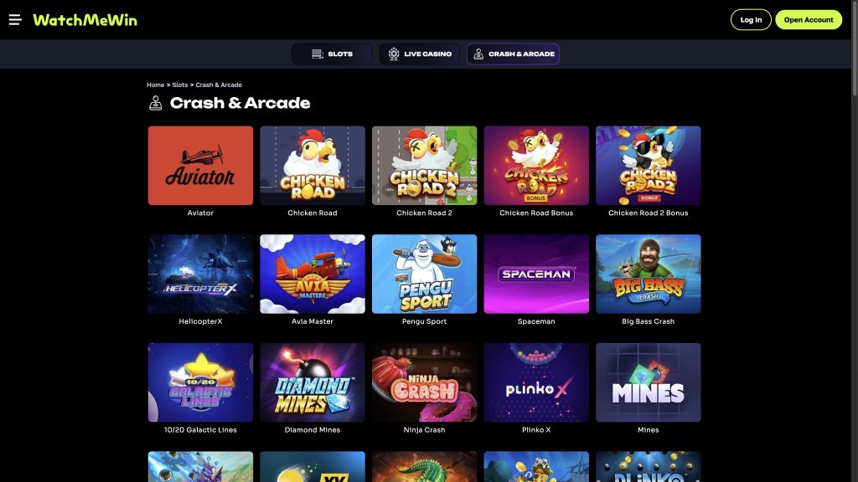Click the slot machine icon in Slots tab
The height and width of the screenshot is (482, 858).
click(318, 54)
